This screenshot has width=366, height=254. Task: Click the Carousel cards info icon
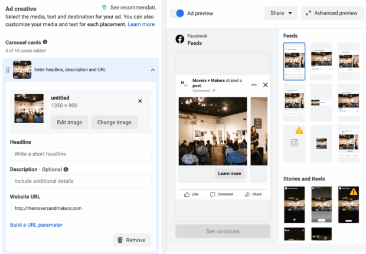coord(45,42)
